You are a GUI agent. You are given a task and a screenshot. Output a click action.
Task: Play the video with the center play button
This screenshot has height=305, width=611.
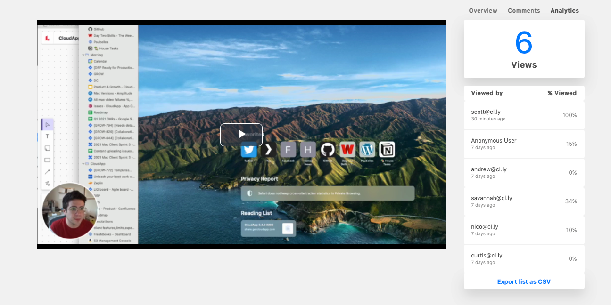tap(241, 135)
